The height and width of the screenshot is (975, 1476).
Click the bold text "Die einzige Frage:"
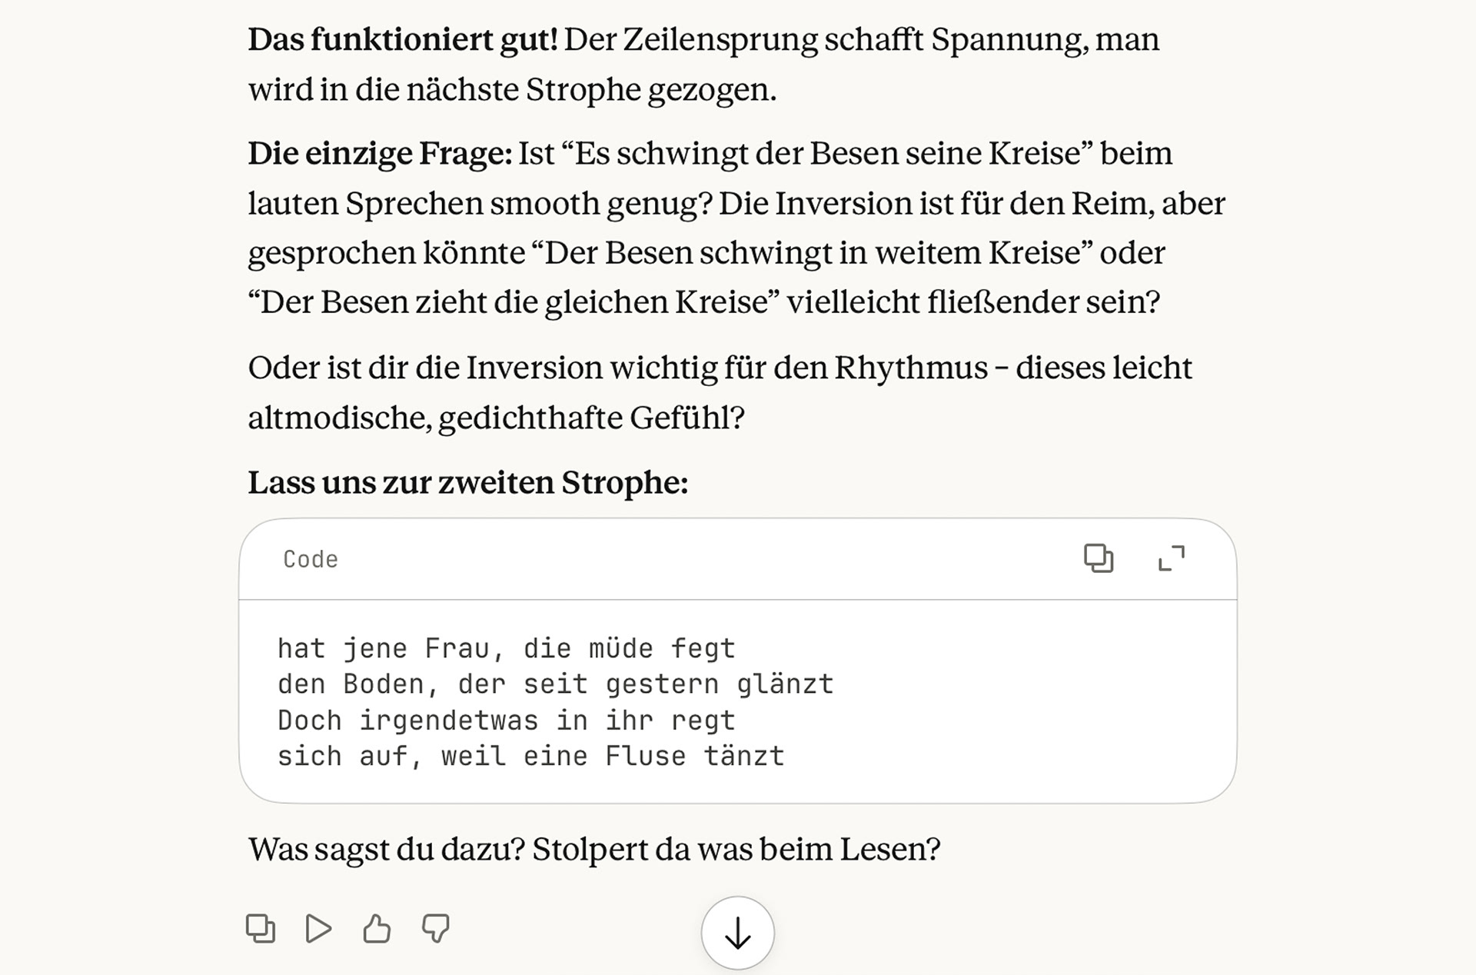click(379, 153)
